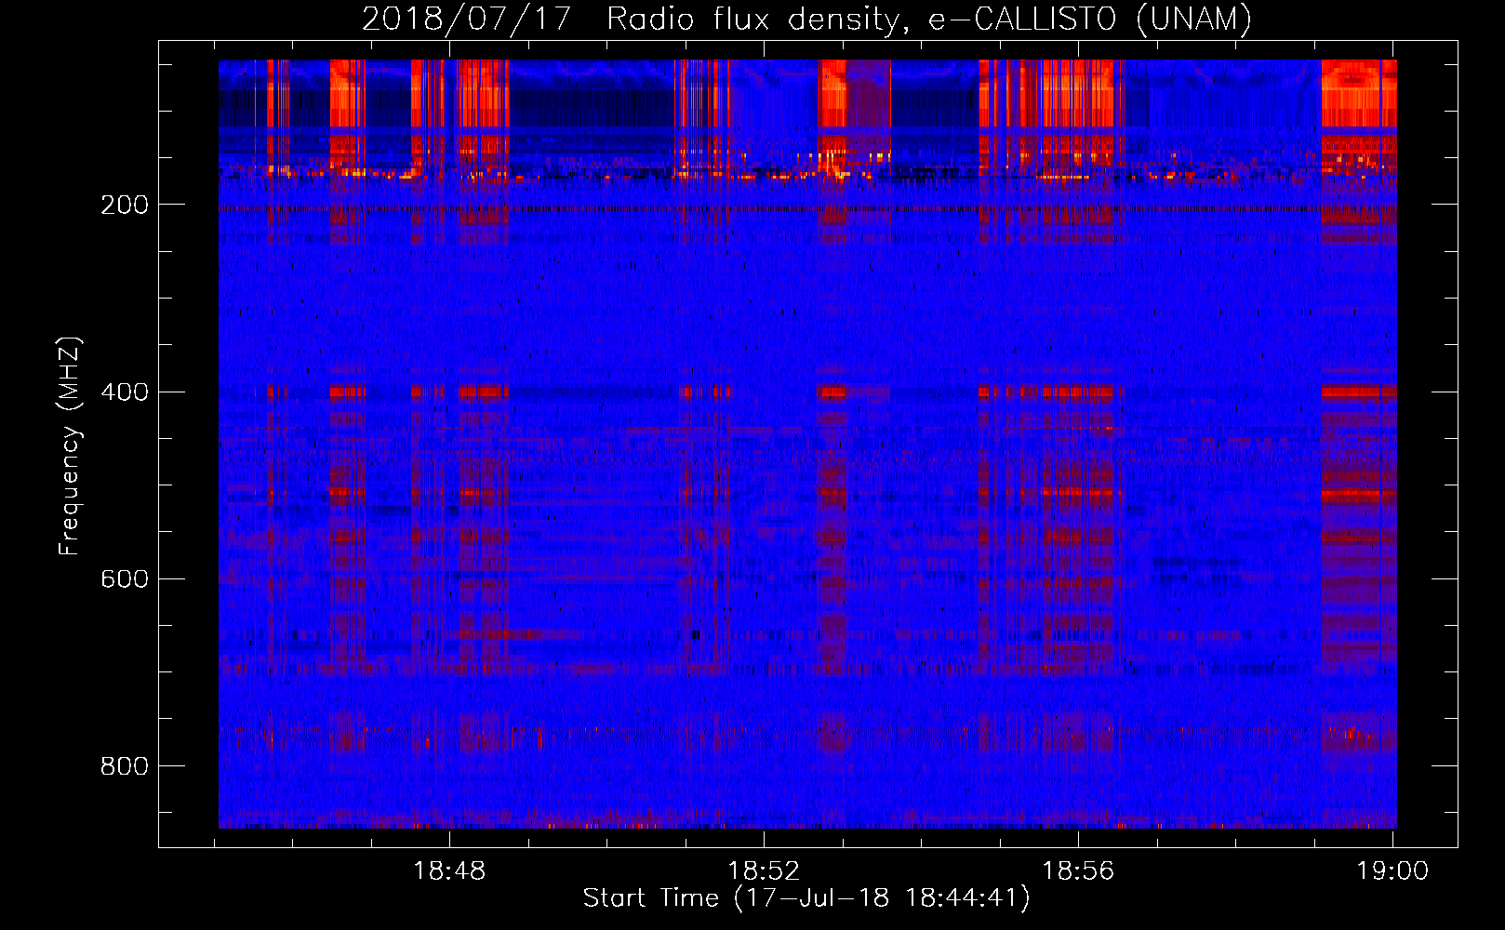The image size is (1505, 930).
Task: Click the 19:00 time tick label
Action: tap(1392, 870)
